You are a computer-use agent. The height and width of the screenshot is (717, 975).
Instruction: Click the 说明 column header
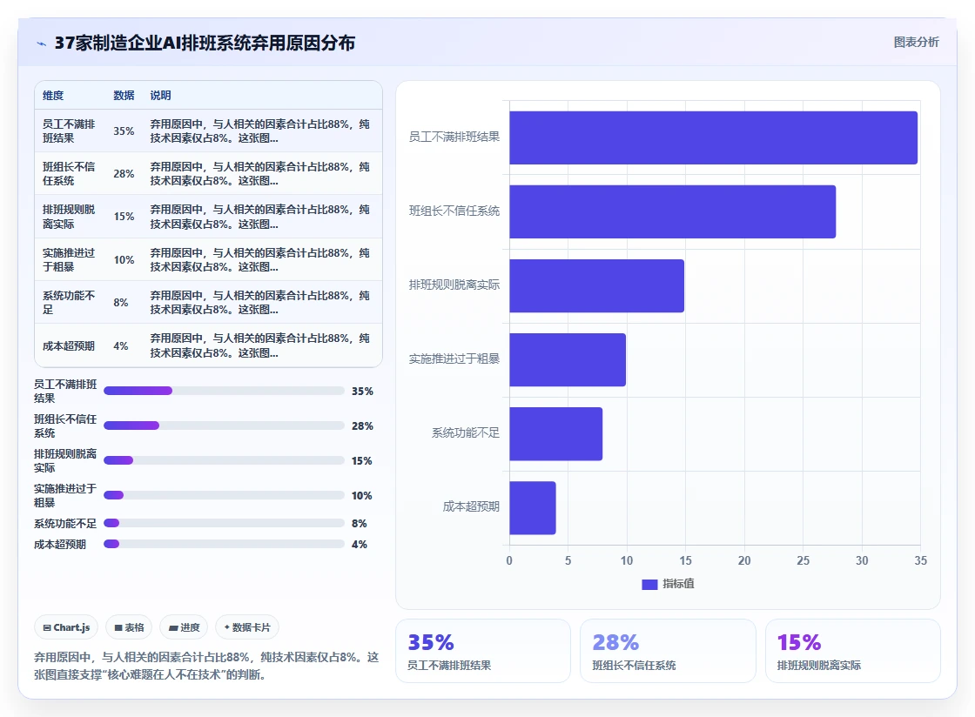[x=160, y=96]
